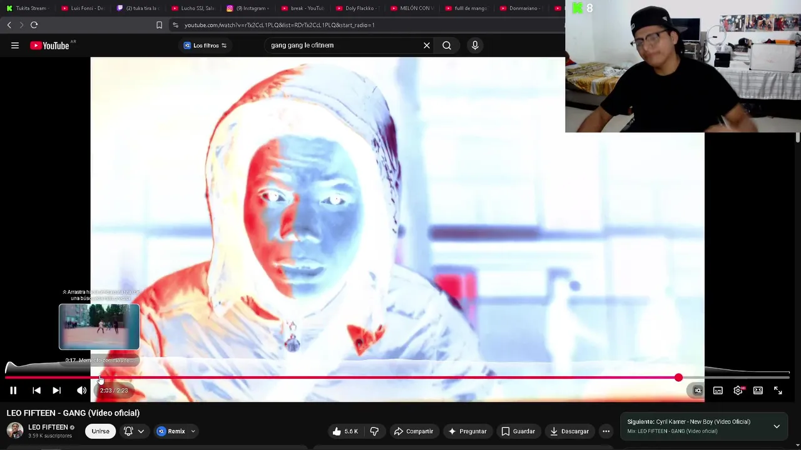The width and height of the screenshot is (801, 450).
Task: Switch to the 'break - YouTube' tab
Action: tap(302, 8)
